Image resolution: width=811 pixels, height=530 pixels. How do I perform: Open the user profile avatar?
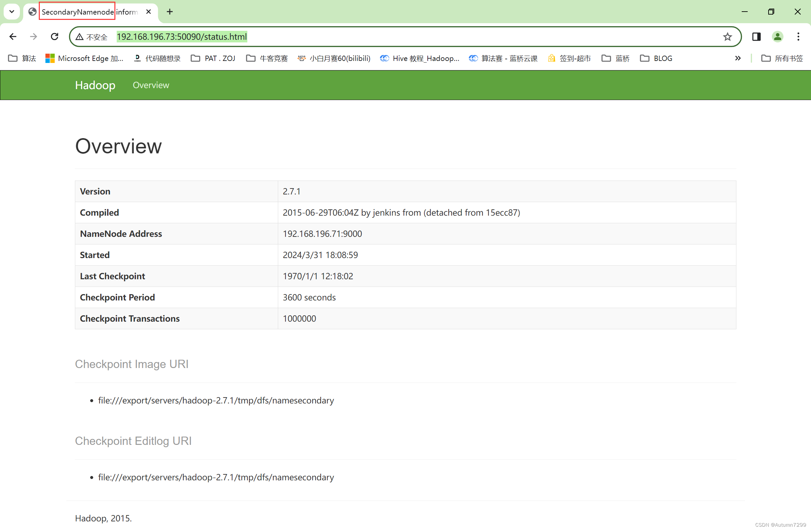coord(777,36)
